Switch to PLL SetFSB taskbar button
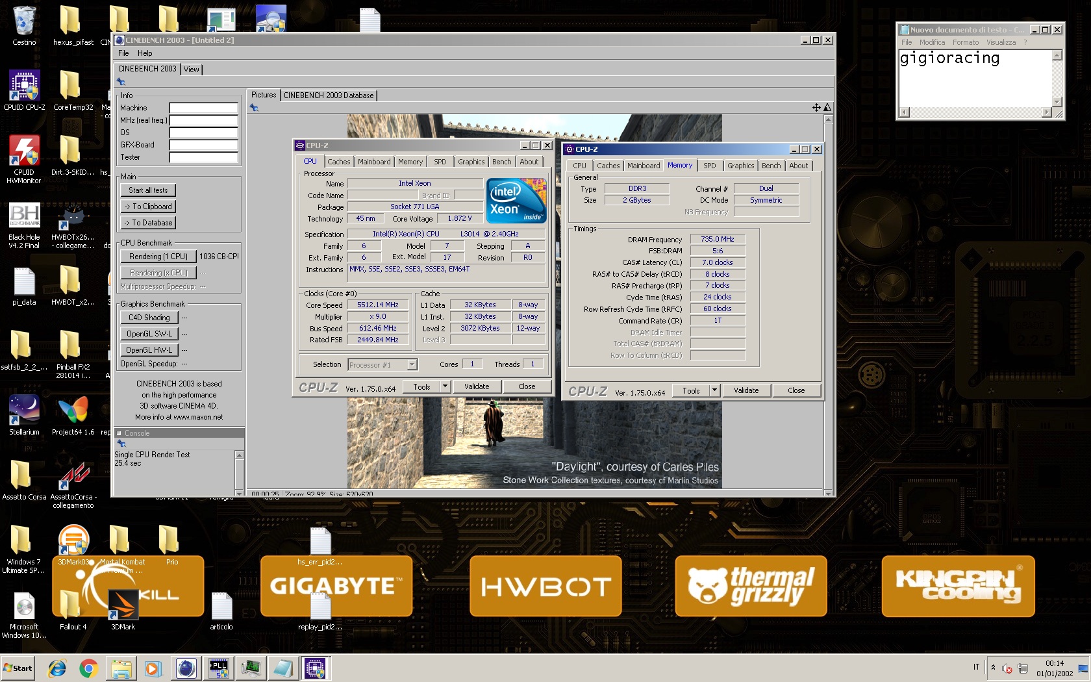The width and height of the screenshot is (1091, 682). [x=219, y=668]
